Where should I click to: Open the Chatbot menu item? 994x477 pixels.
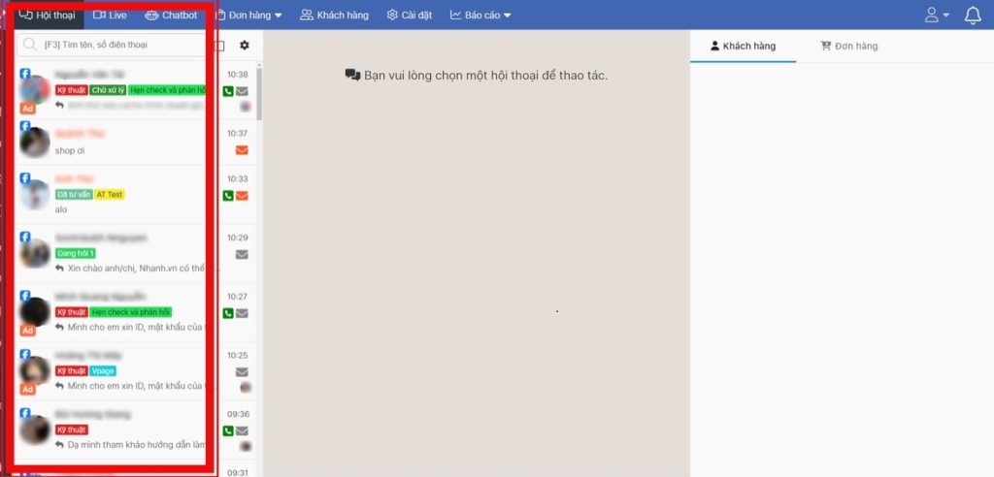click(171, 16)
